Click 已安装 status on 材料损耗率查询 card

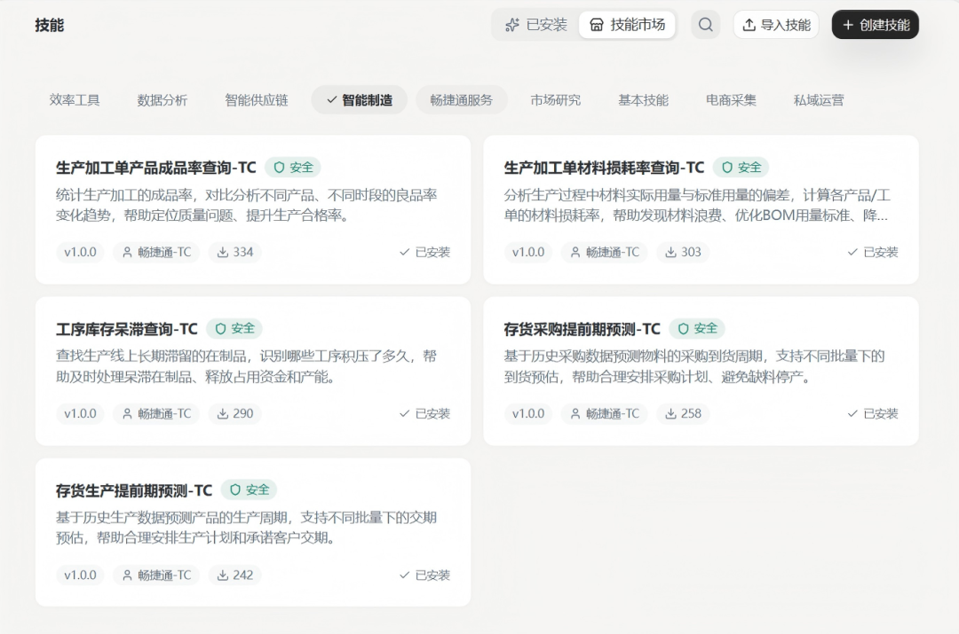[873, 252]
